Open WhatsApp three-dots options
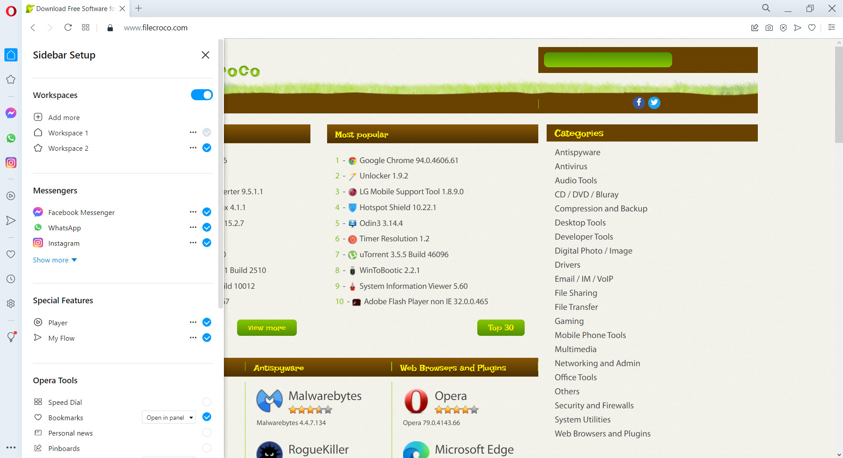Screen dimensions: 843x458 coord(193,227)
